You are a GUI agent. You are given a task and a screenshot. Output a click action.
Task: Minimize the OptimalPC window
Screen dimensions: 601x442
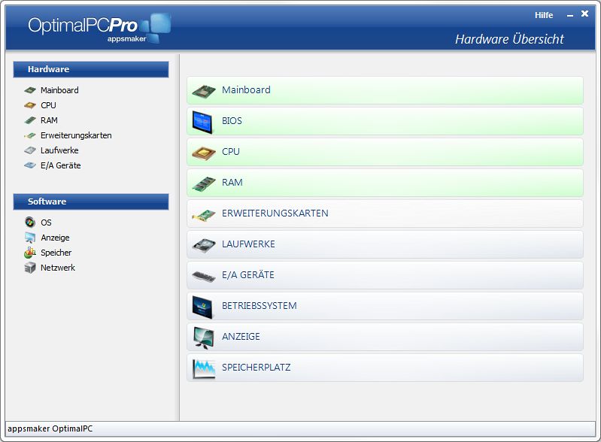(x=570, y=15)
